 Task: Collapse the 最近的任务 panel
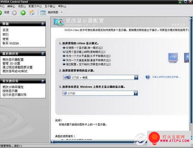pos(42,54)
